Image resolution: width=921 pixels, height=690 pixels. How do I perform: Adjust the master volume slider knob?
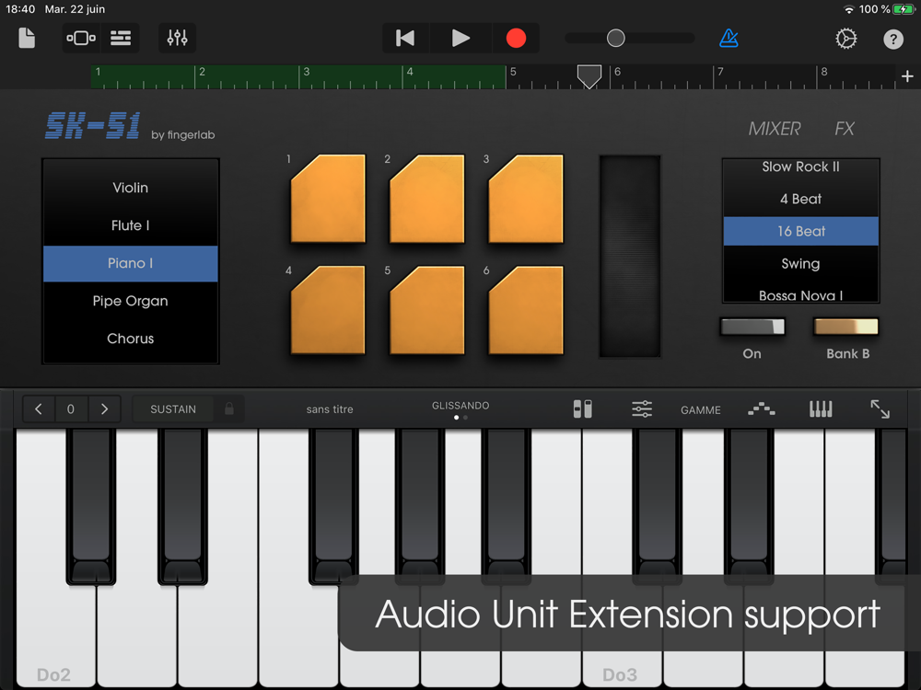pos(615,38)
